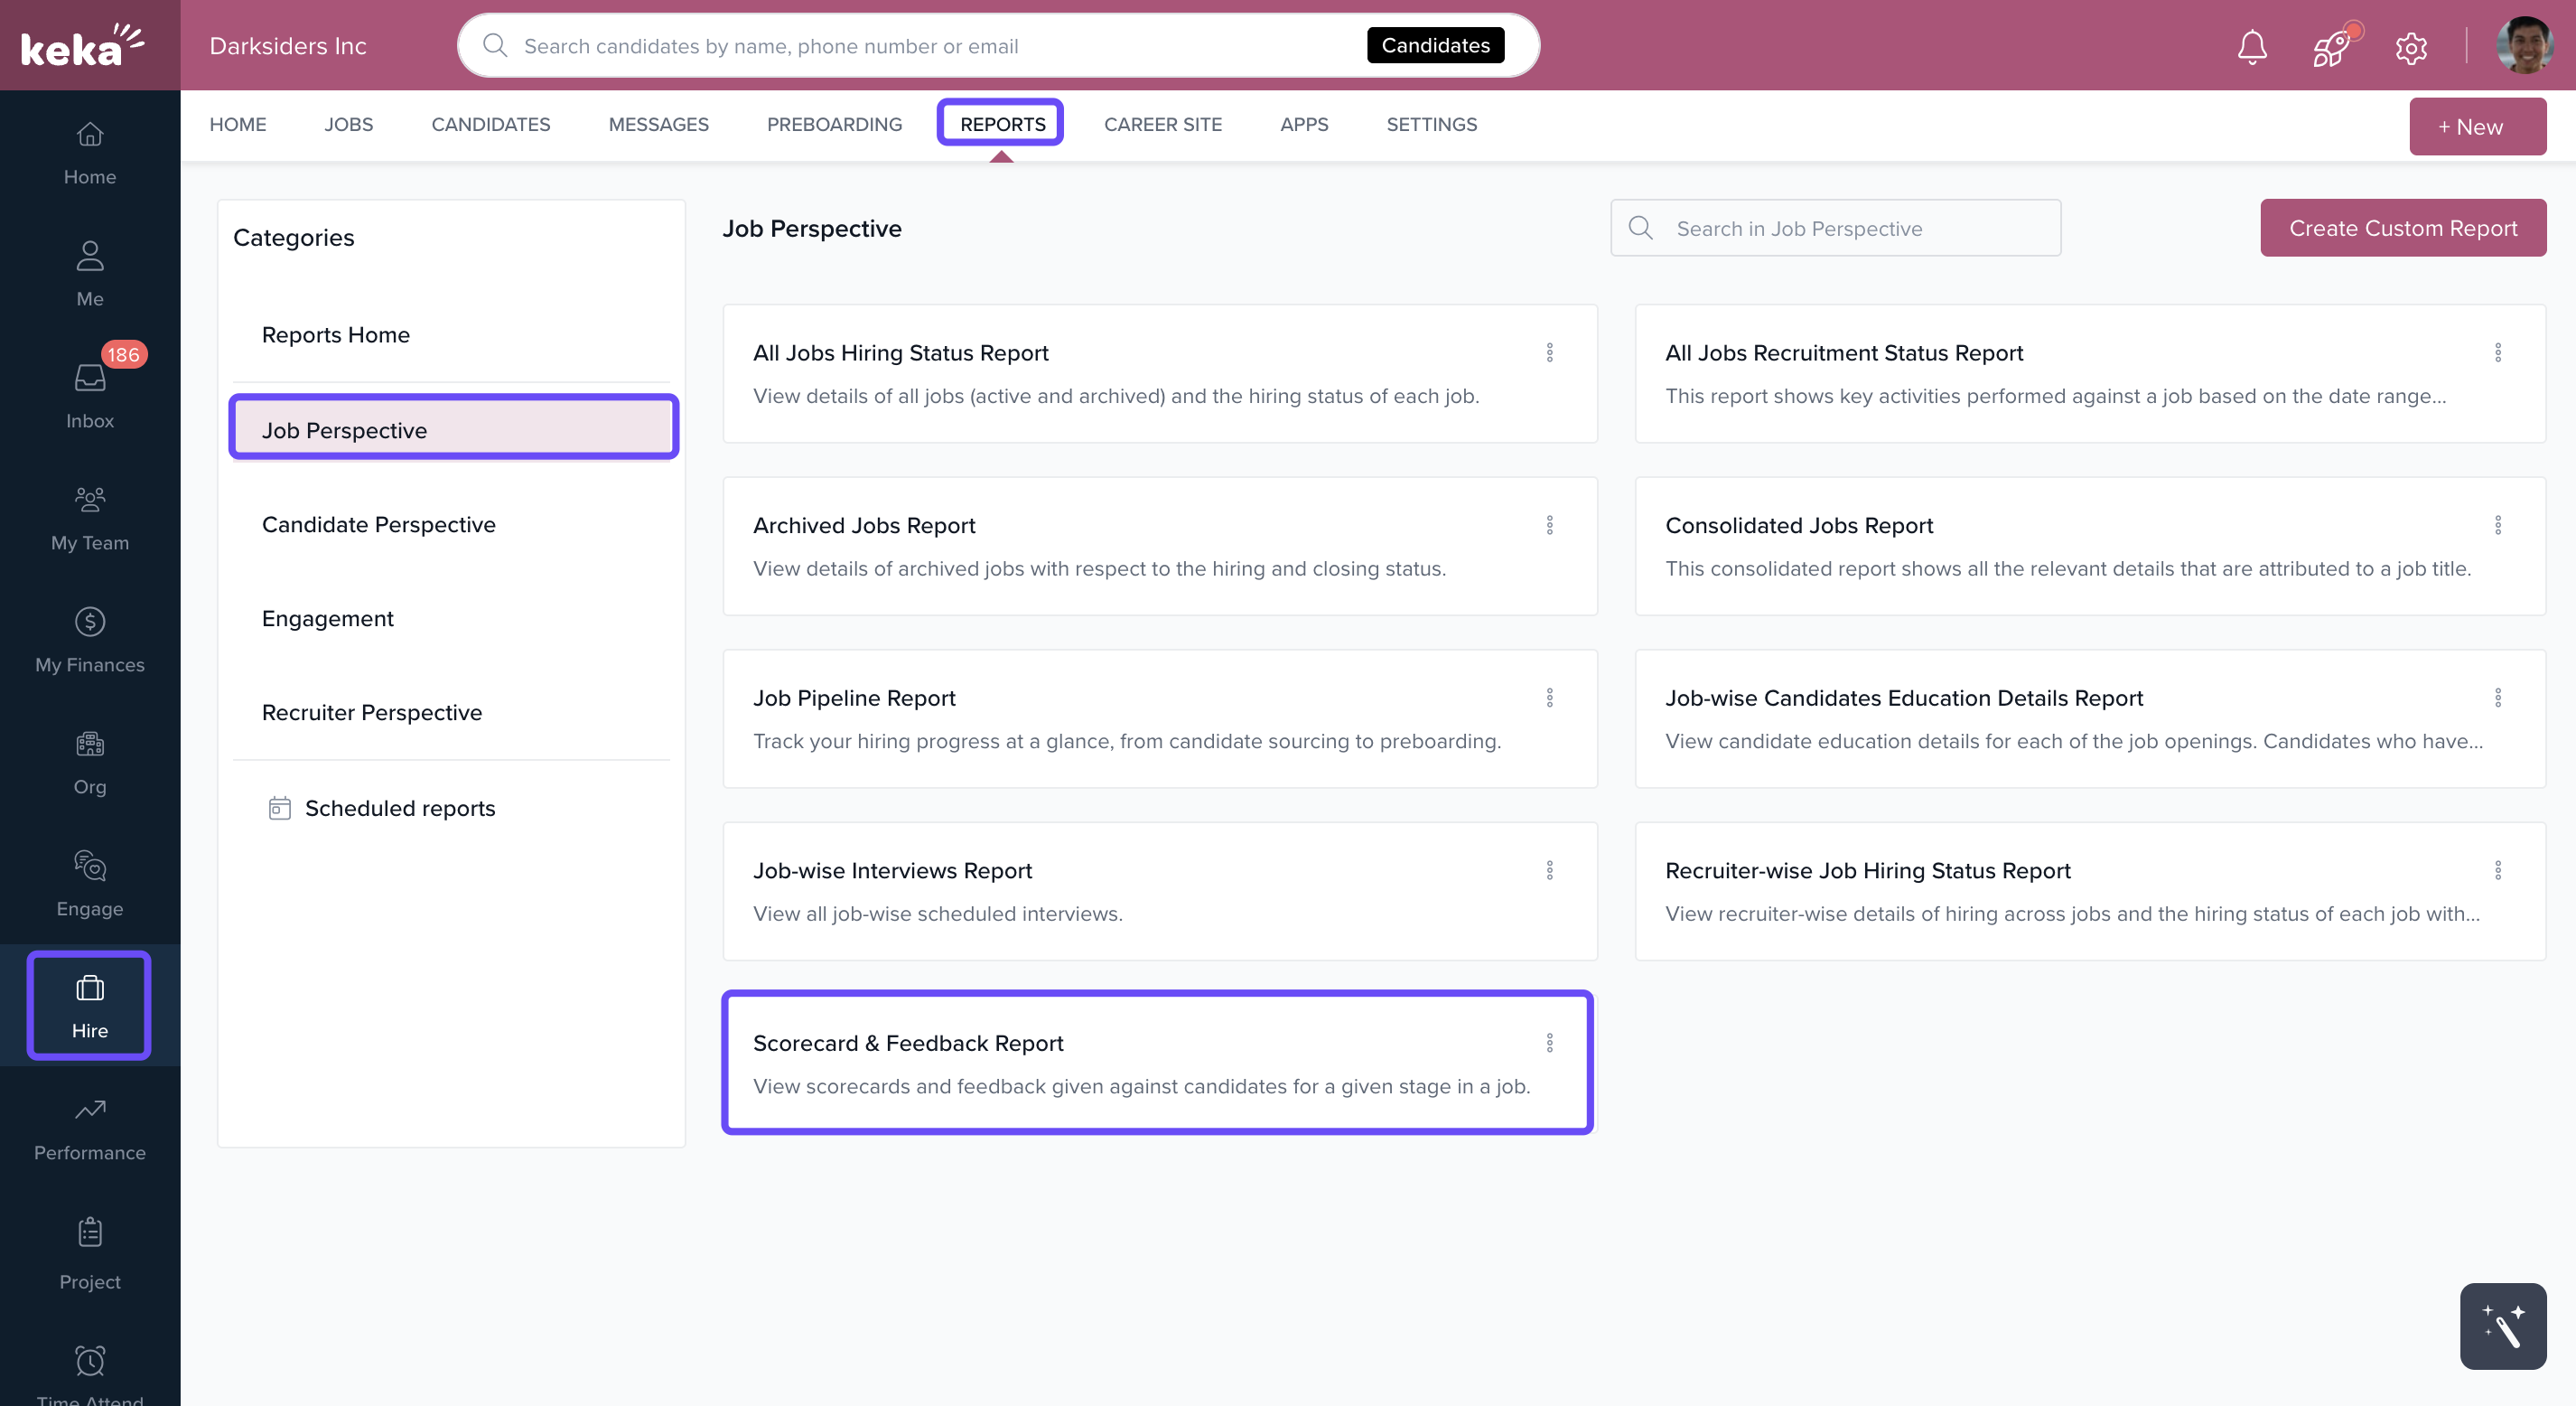Open Inbox in the left sidebar
2576x1406 pixels.
89,394
